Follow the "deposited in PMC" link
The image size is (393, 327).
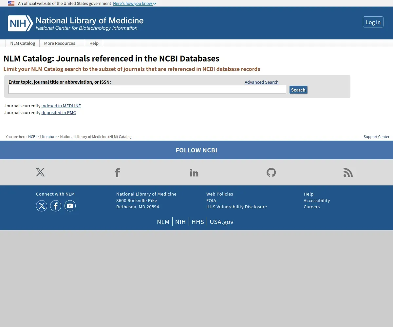(x=59, y=112)
